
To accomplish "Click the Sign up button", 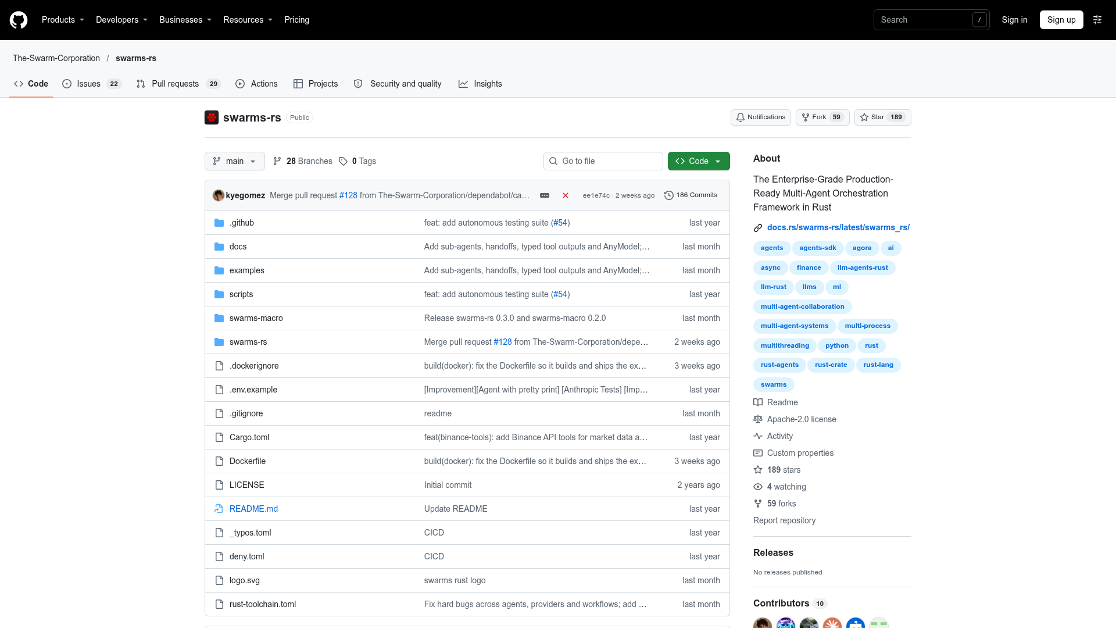I will point(1061,20).
